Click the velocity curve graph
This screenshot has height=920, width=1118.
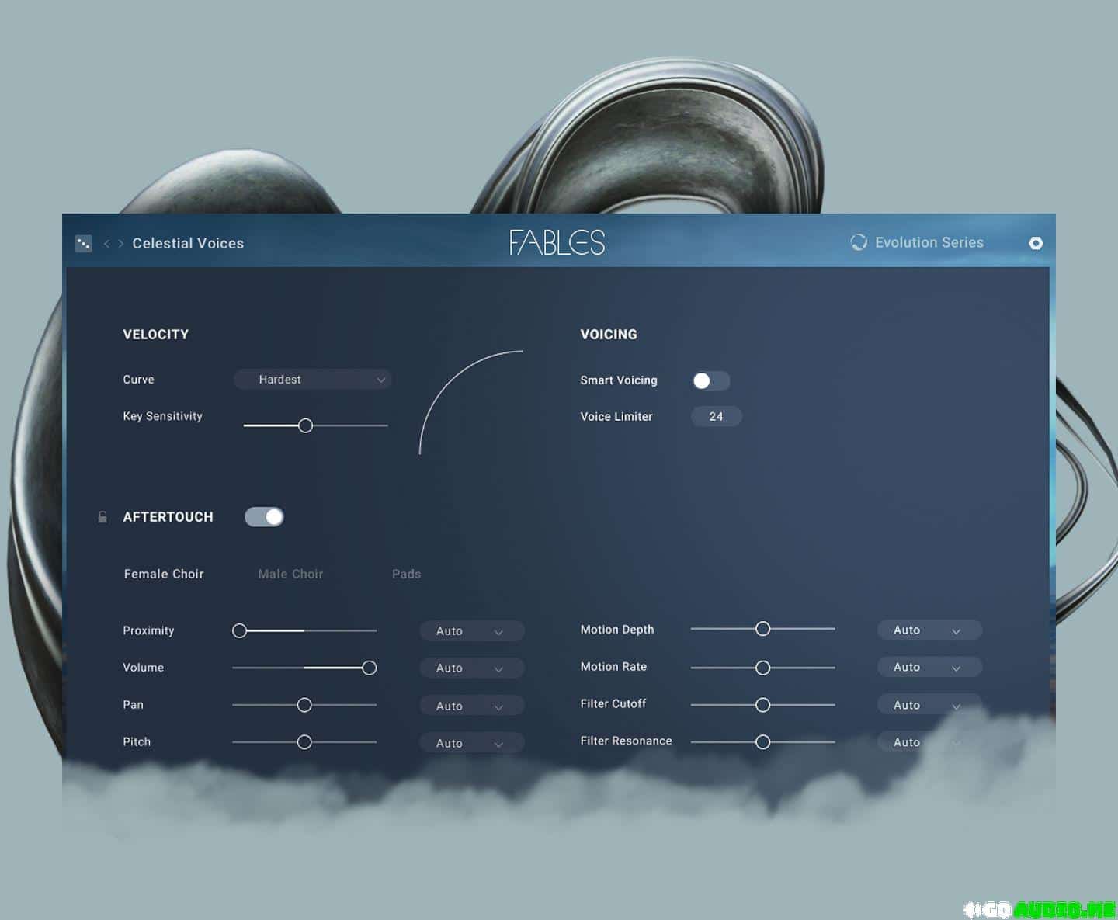click(x=471, y=402)
